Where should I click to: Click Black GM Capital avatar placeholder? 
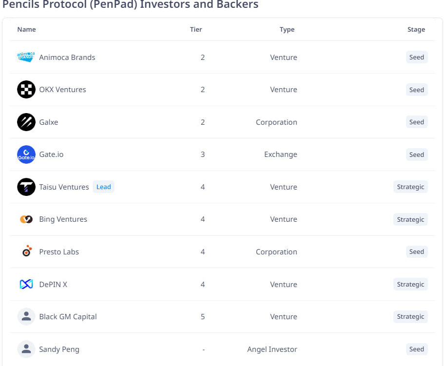pos(26,316)
